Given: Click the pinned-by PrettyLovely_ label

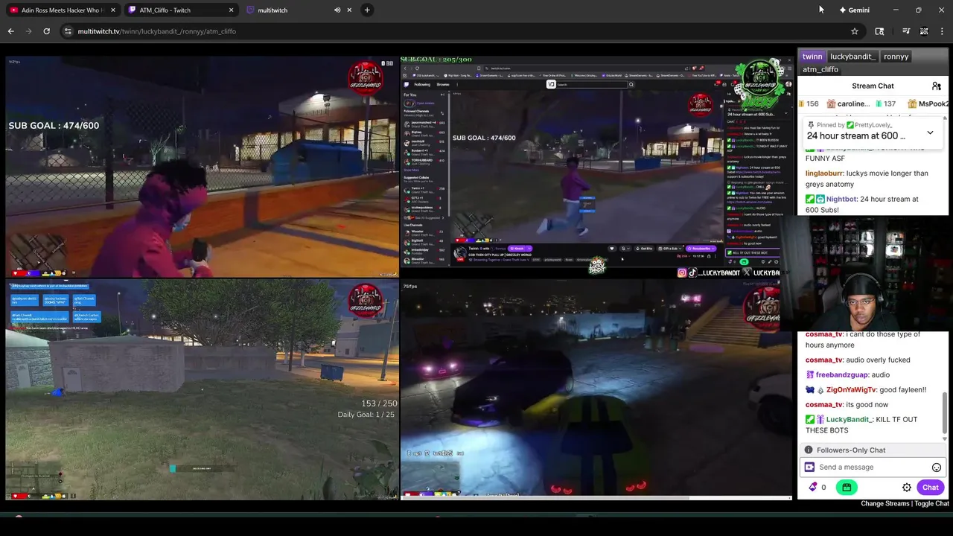Looking at the screenshot, I should [848, 125].
